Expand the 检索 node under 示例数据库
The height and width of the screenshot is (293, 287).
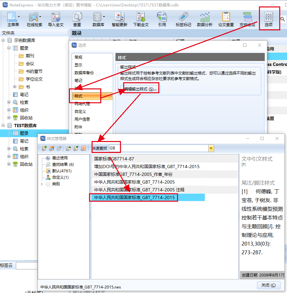tap(9, 102)
